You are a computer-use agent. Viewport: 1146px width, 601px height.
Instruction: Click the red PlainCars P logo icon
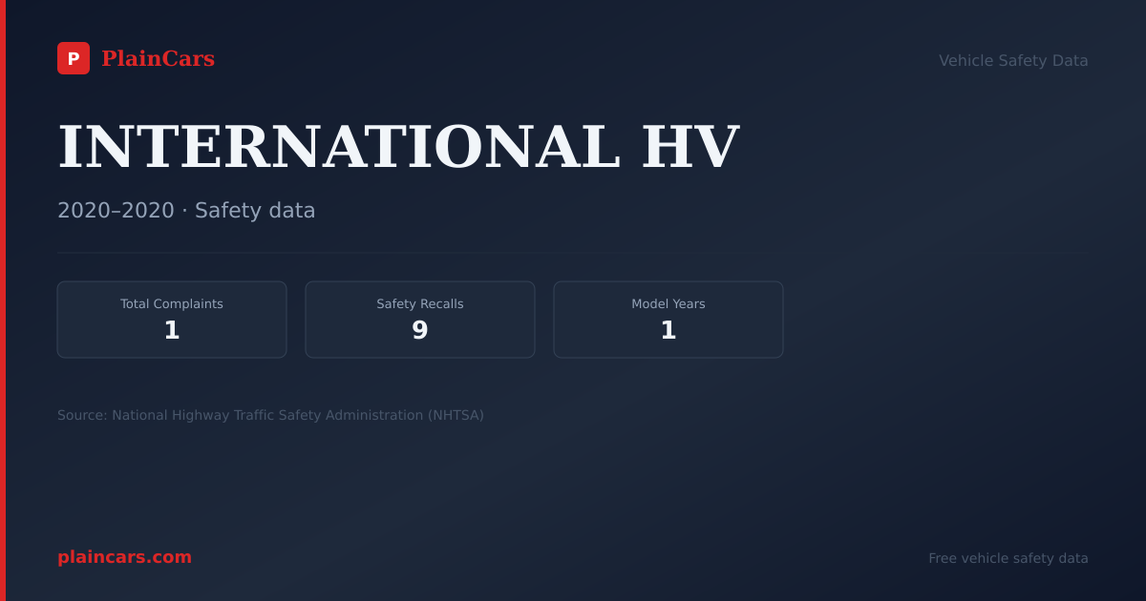click(x=74, y=58)
